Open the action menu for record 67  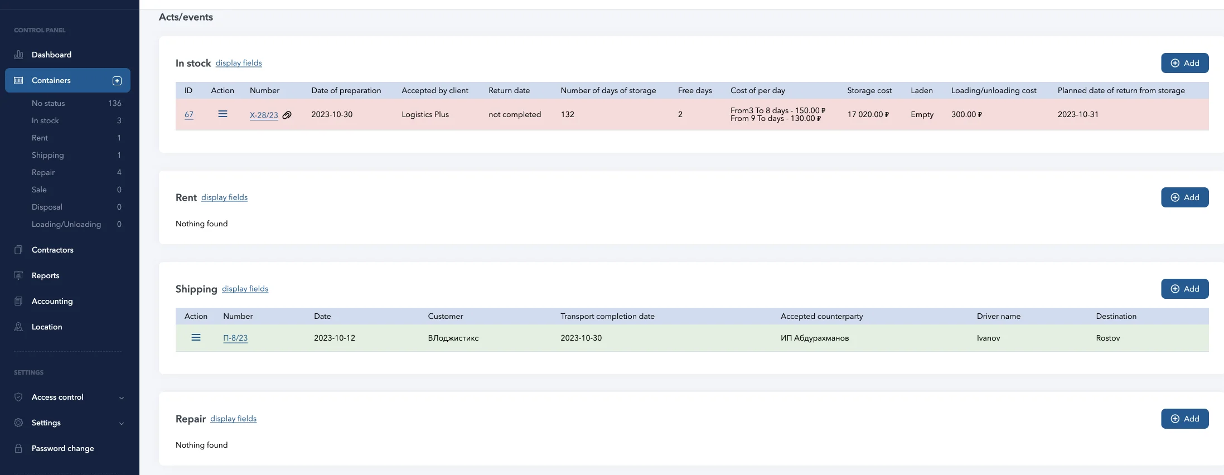[222, 114]
